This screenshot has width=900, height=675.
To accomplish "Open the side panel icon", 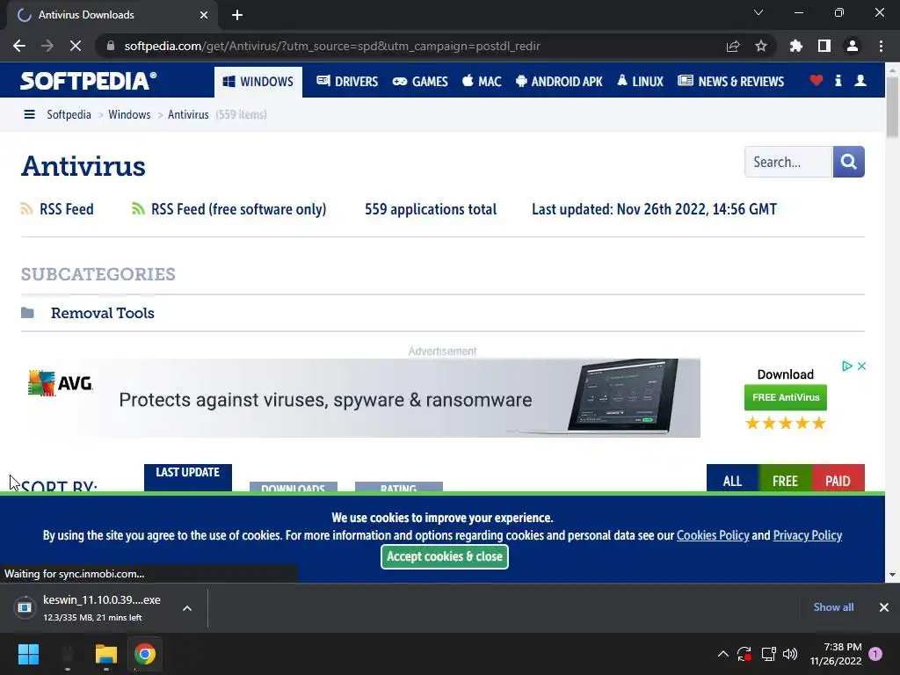I will [824, 46].
